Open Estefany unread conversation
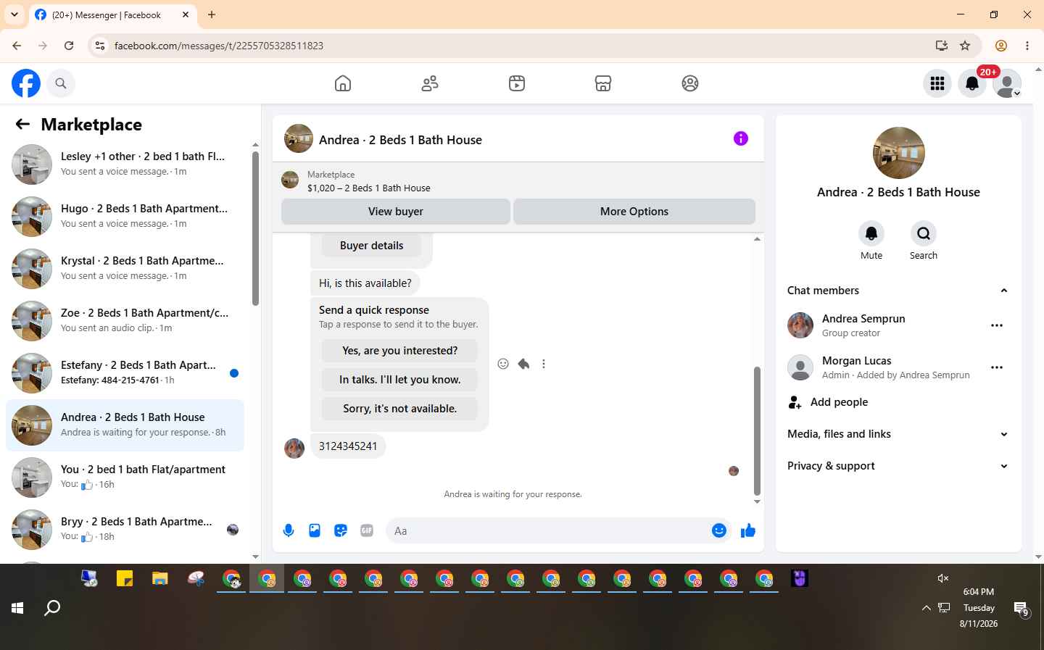This screenshot has width=1044, height=650. coord(125,373)
